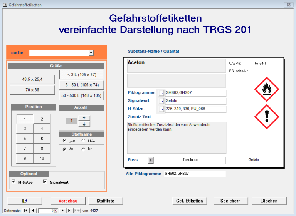Choose label position 2
296x216 pixels.
pyautogui.click(x=42, y=119)
